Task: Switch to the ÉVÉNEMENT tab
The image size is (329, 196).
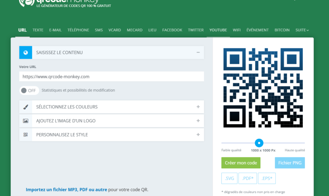Action: pos(258,30)
